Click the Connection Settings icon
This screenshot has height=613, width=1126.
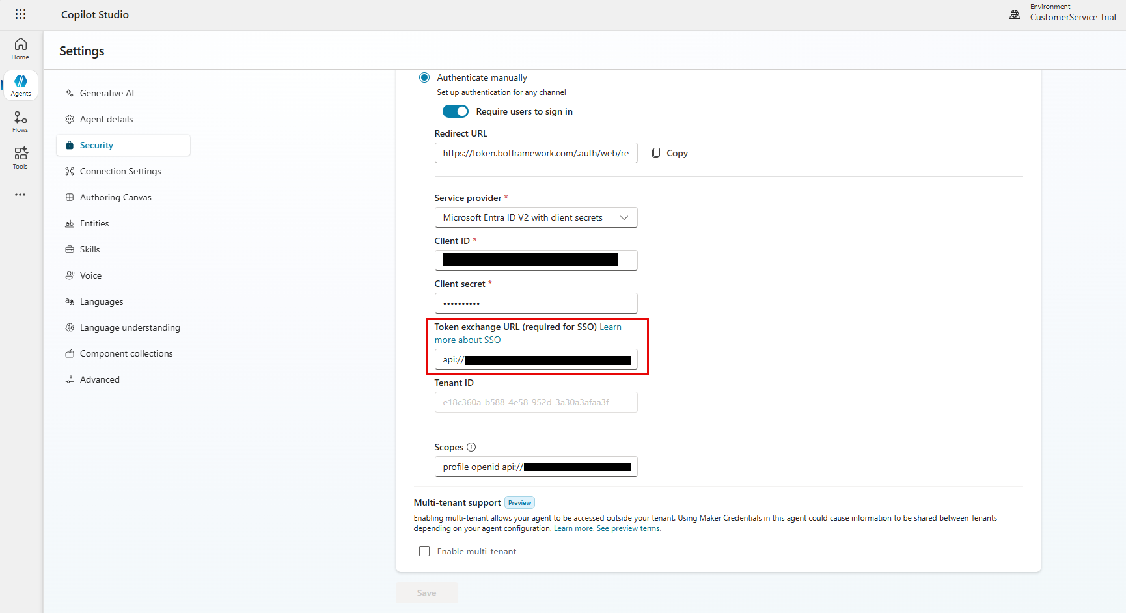coord(70,171)
